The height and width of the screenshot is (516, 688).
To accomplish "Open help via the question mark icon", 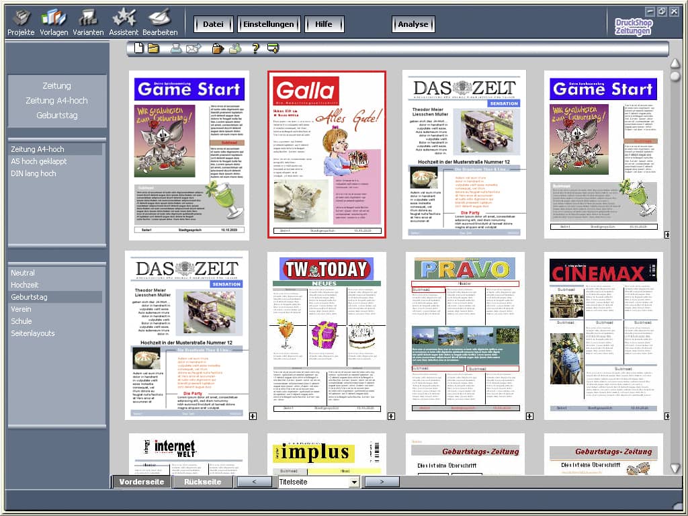I will pos(255,48).
